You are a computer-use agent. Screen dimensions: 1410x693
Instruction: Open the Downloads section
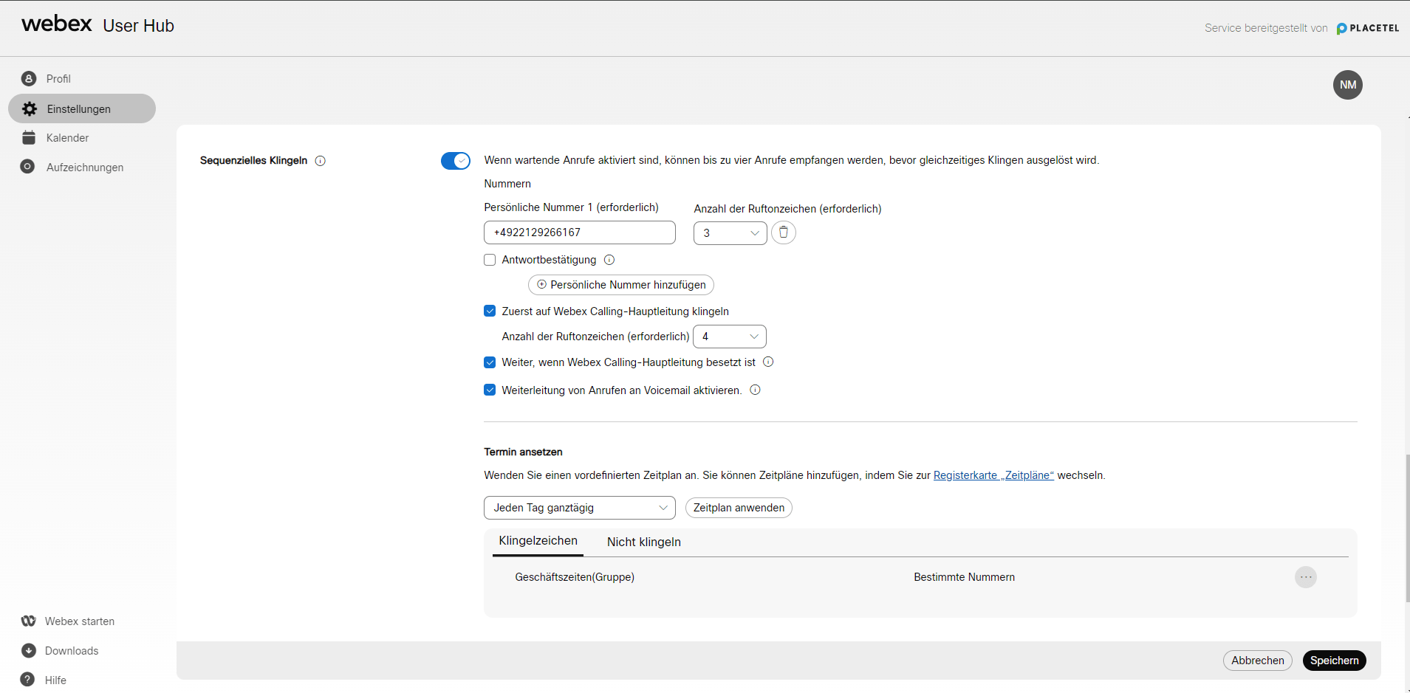coord(72,650)
